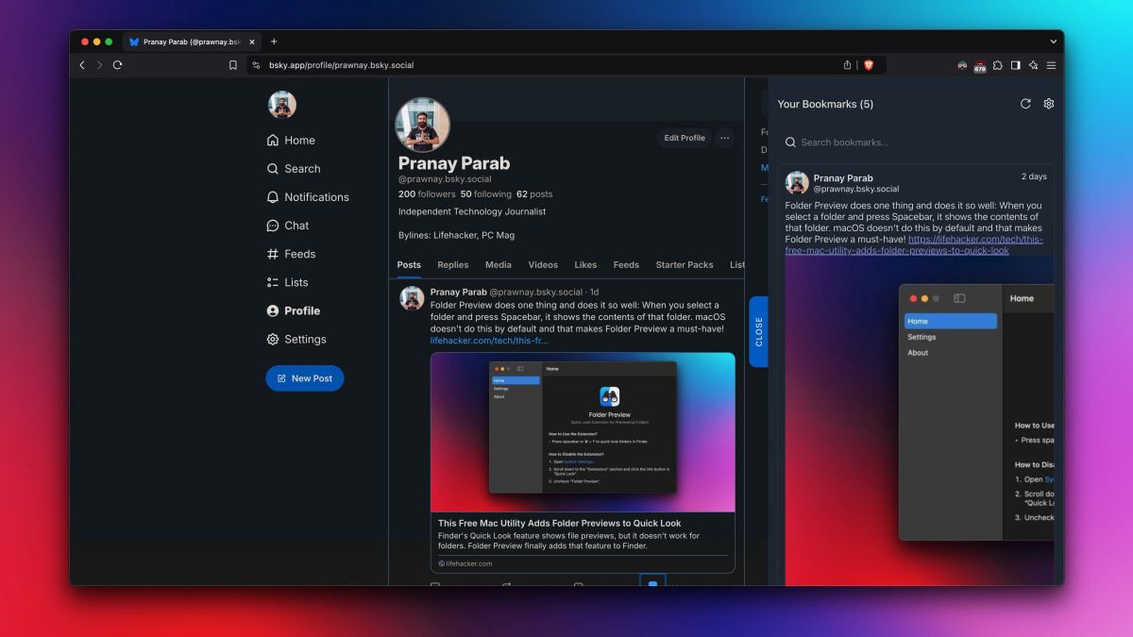Screen dimensions: 1133x637
Task: Open the lifehacker URL in the bookmarked post
Action: click(x=914, y=245)
